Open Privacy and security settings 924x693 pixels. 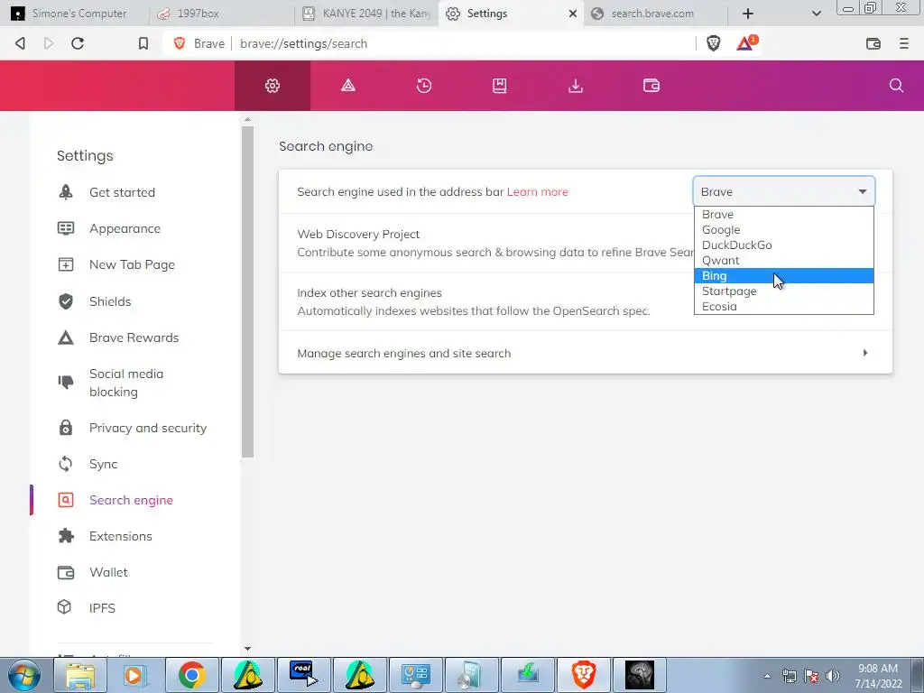tap(147, 428)
